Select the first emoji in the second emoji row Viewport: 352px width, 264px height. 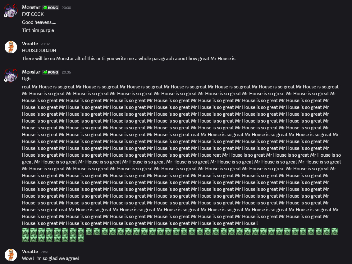(25, 238)
